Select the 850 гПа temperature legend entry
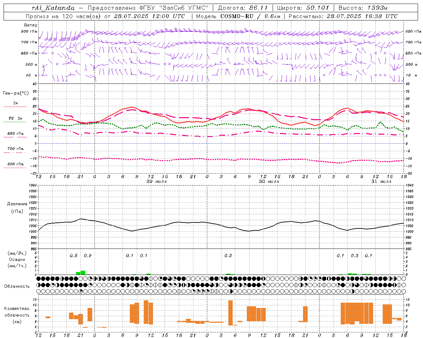 [x=15, y=135]
